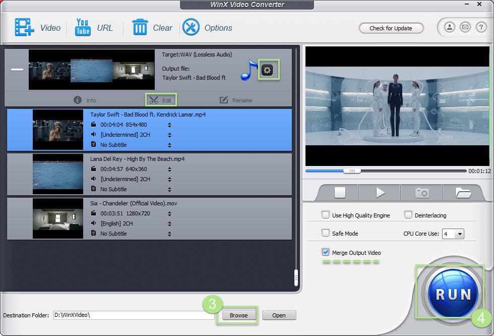The width and height of the screenshot is (494, 336).
Task: Click the Destination Folder path field
Action: pyautogui.click(x=134, y=315)
